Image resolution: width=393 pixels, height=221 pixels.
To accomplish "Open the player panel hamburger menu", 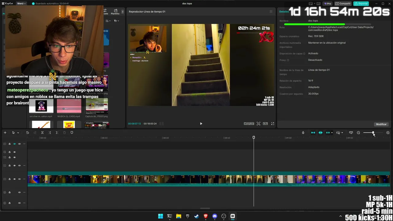I will coord(271,12).
